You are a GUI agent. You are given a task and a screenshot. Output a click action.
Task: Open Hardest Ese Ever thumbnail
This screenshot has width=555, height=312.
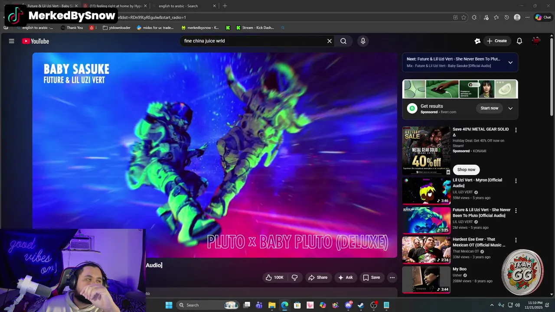426,250
